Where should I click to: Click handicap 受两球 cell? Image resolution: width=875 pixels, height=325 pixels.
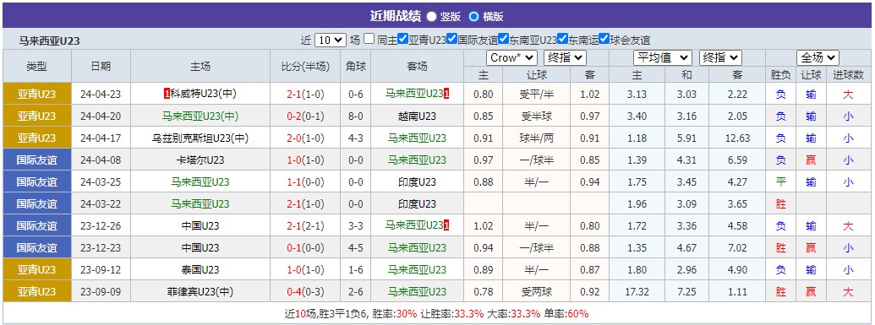pyautogui.click(x=536, y=291)
